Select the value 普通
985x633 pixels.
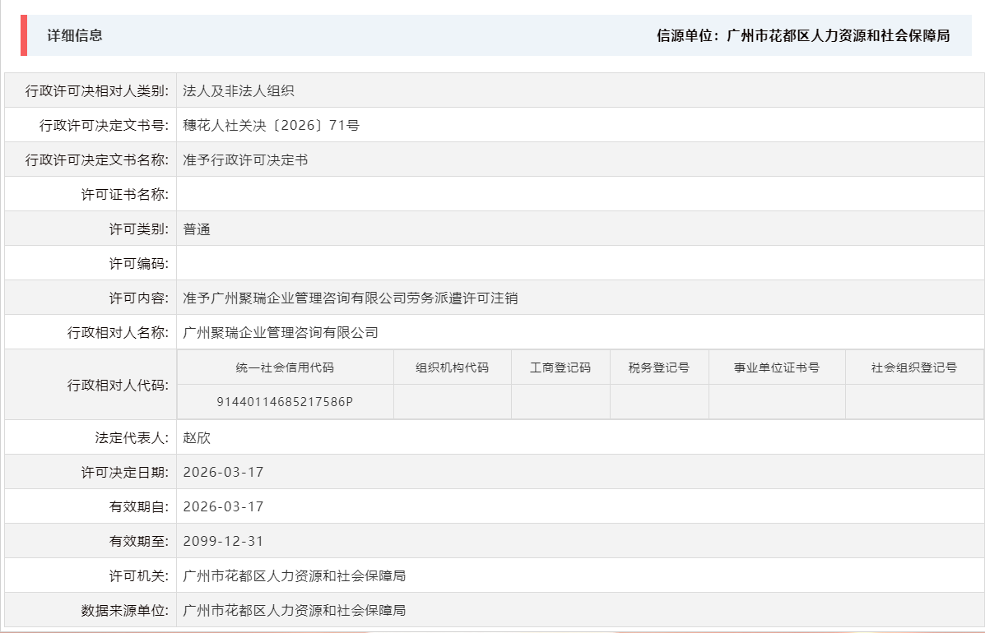coord(197,229)
